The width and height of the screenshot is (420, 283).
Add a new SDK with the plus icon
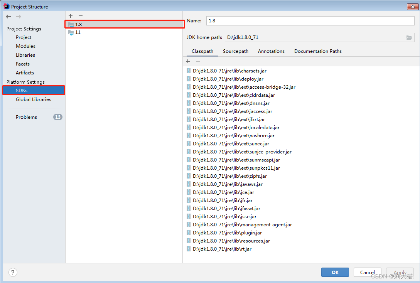pyautogui.click(x=71, y=16)
